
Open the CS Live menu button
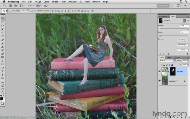point(182,6)
